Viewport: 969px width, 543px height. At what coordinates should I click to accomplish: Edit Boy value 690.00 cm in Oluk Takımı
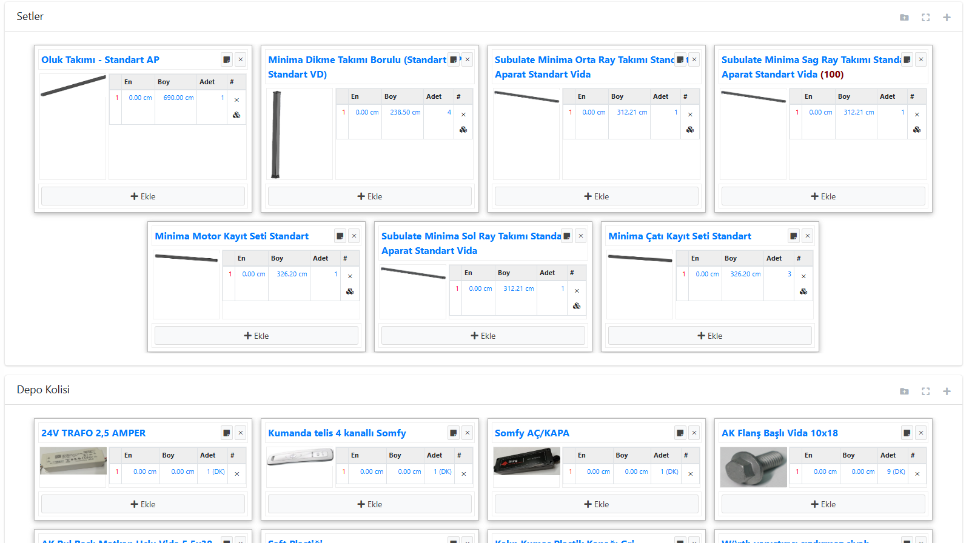(178, 98)
